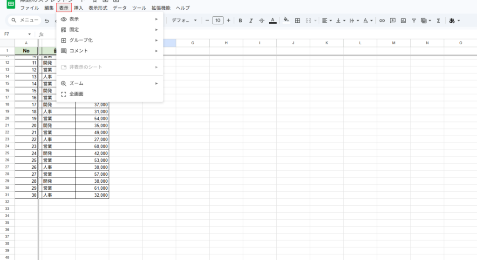The image size is (477, 260).
Task: Open the 表示形式 menu
Action: tap(98, 8)
